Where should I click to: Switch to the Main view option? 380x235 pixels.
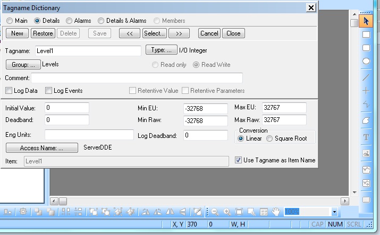pos(9,21)
